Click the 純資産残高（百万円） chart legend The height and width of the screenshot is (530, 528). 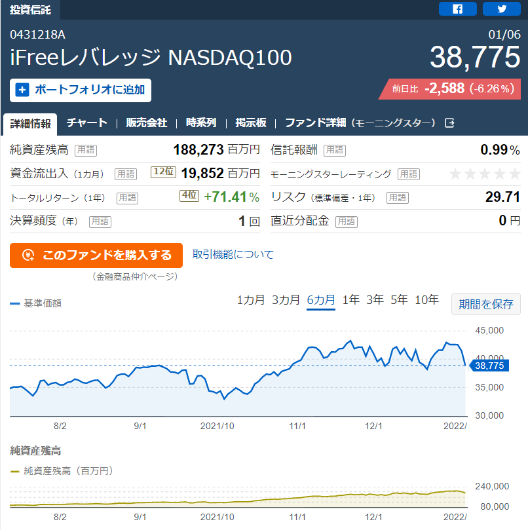tap(62, 471)
